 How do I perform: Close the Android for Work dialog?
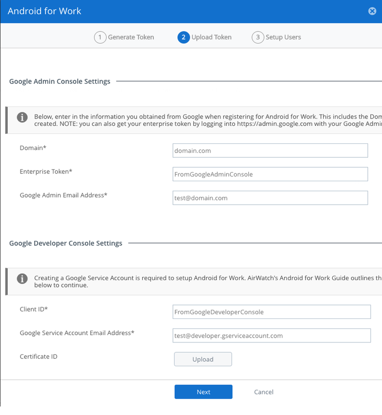coord(372,11)
